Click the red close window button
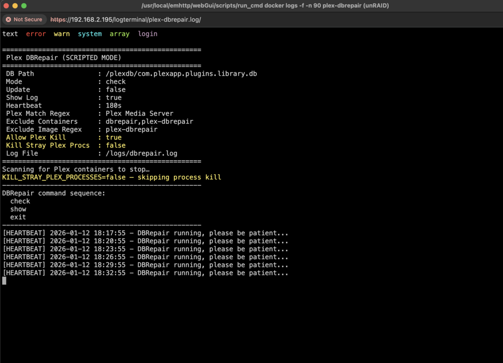 (x=6, y=6)
